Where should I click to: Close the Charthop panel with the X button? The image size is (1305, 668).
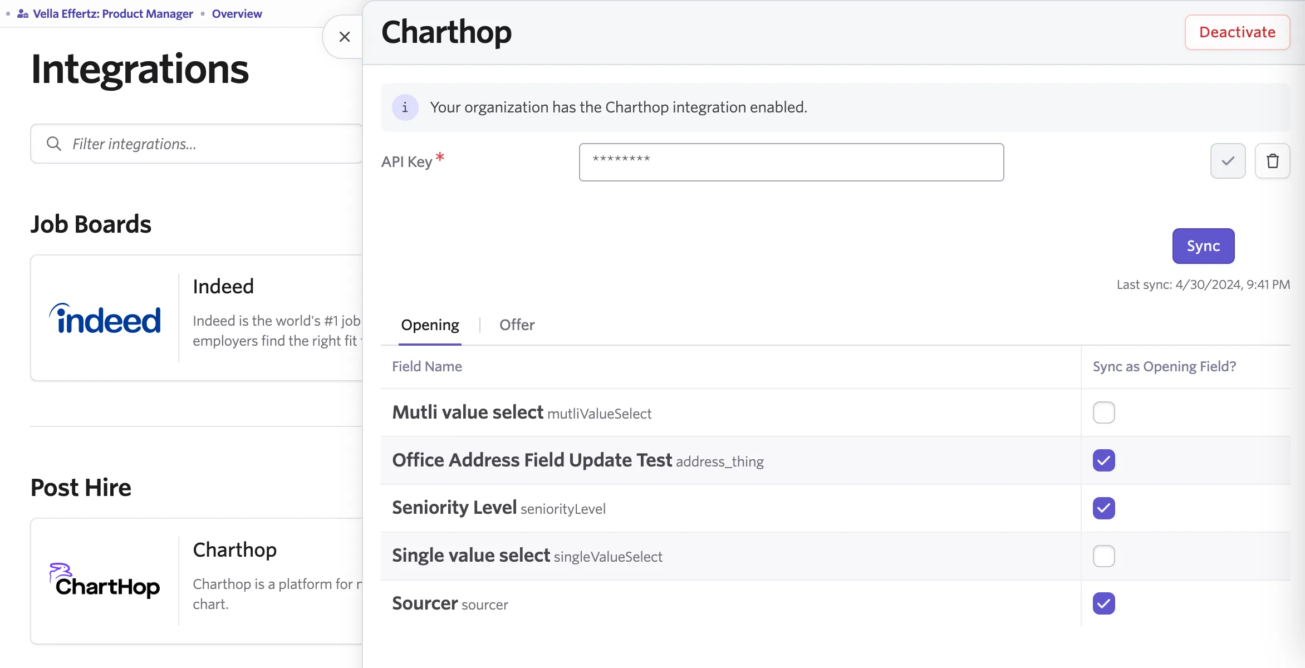[x=345, y=37]
